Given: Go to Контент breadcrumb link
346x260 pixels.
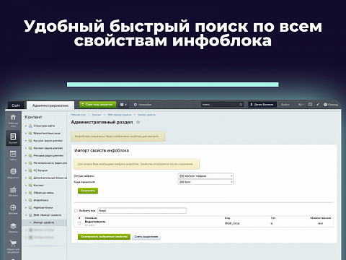Looking at the screenshot, I should [97, 115].
